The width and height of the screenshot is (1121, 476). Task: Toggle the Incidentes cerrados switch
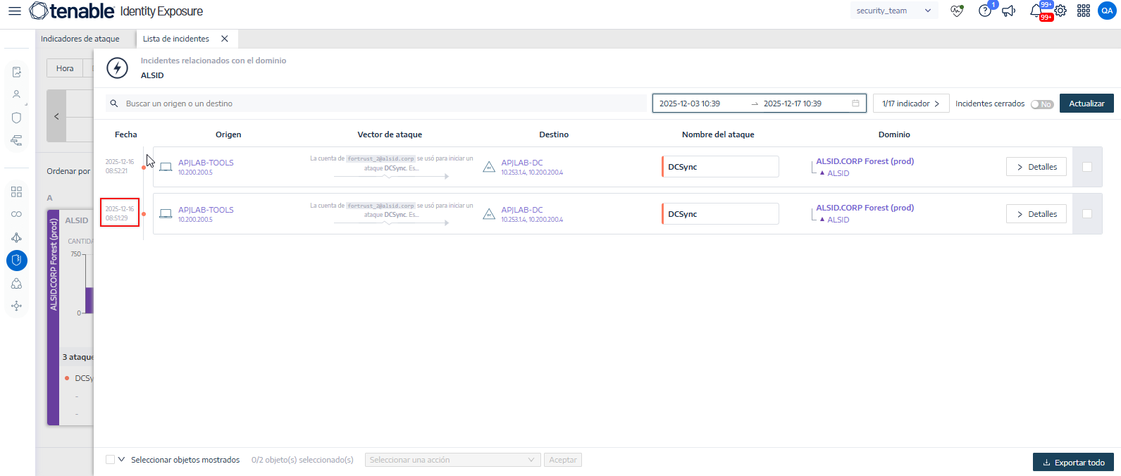[x=1041, y=104]
